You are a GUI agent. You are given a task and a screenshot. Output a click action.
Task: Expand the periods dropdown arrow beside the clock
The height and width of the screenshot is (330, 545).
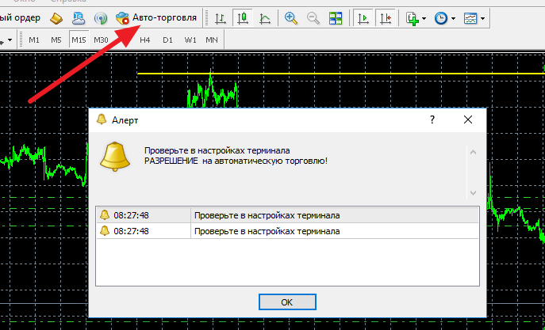453,18
